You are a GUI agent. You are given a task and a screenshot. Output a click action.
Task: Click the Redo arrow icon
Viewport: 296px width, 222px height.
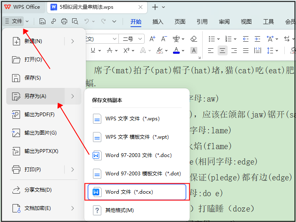[x=103, y=21]
